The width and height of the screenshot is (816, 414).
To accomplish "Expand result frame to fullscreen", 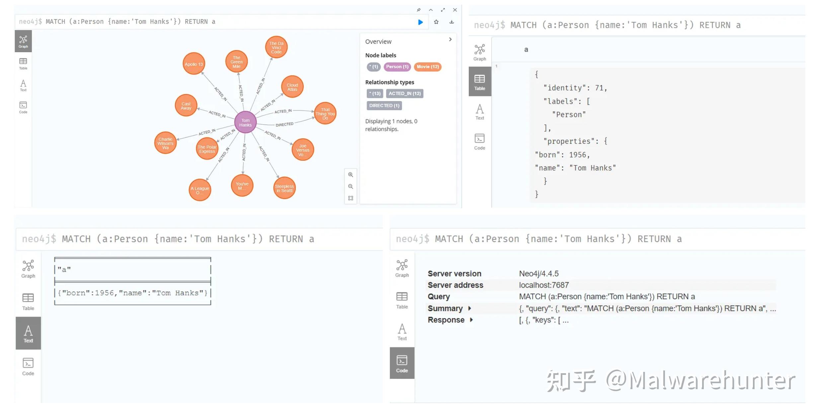I will 443,10.
